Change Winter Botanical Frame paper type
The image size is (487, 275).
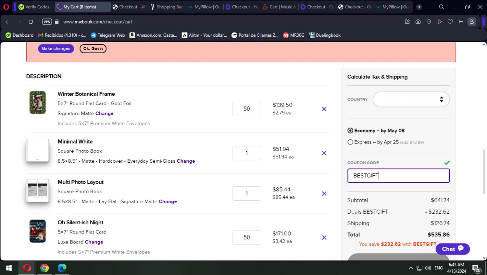104,113
